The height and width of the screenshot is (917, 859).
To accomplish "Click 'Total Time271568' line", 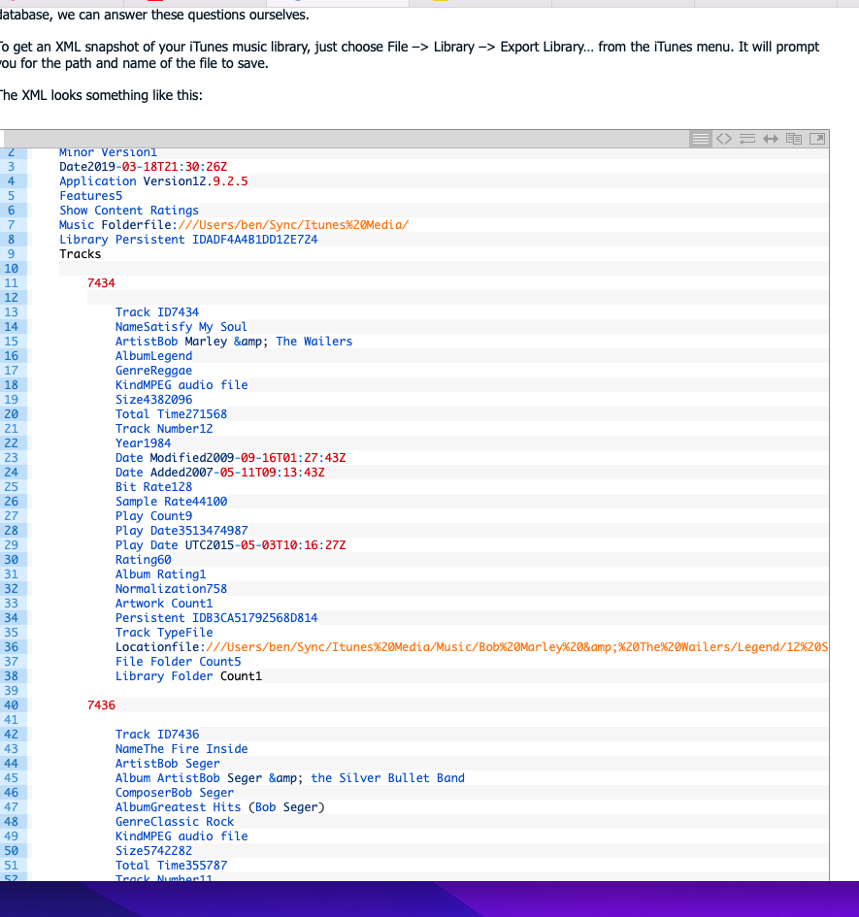I will 171,414.
